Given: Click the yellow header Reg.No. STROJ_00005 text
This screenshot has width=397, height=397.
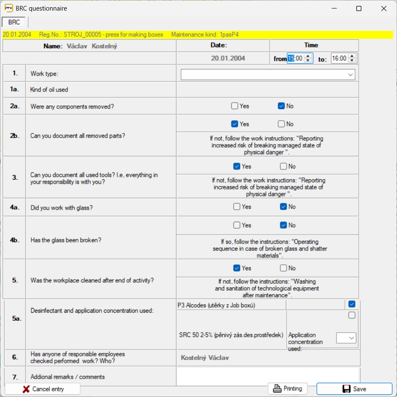Looking at the screenshot, I should point(101,35).
